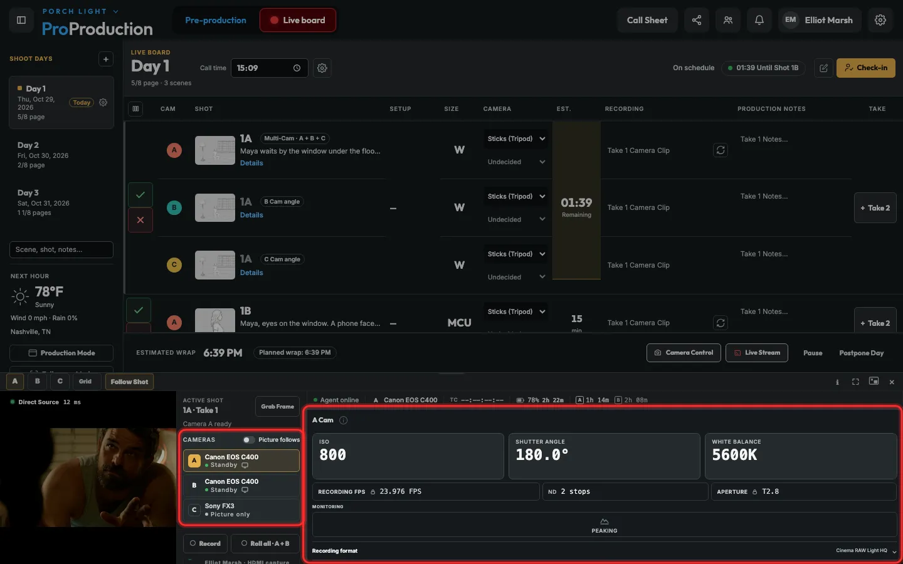The height and width of the screenshot is (564, 903).
Task: Collapse the sidebar panel icon
Action: coord(21,20)
